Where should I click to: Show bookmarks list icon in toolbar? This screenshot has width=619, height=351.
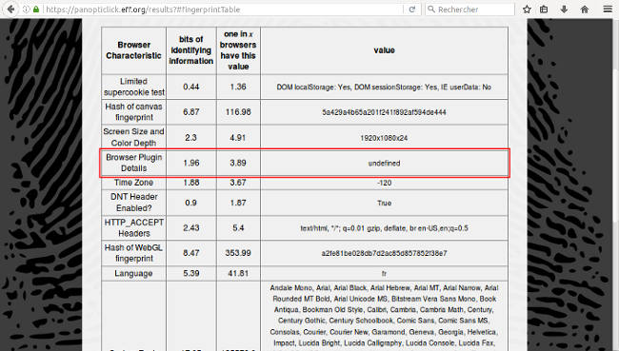pyautogui.click(x=544, y=10)
